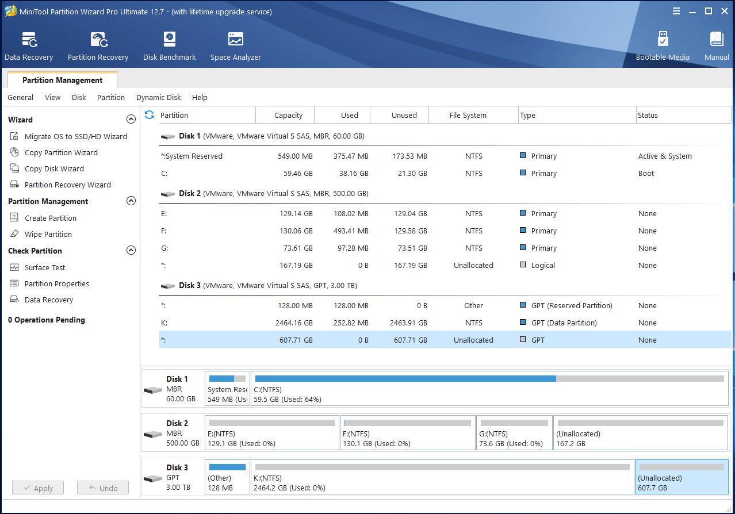The image size is (735, 514).
Task: Click Disk 2 header icon in partition list
Action: click(x=168, y=194)
